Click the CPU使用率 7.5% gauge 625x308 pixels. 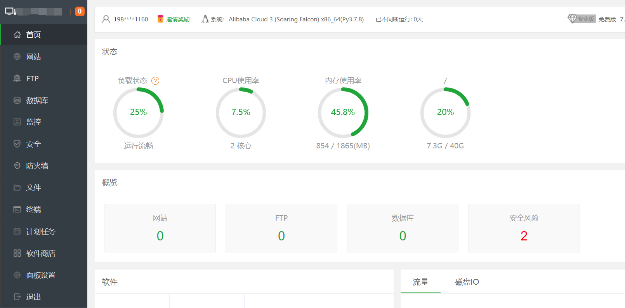[x=241, y=113]
